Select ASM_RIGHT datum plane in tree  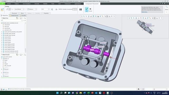click(7, 25)
